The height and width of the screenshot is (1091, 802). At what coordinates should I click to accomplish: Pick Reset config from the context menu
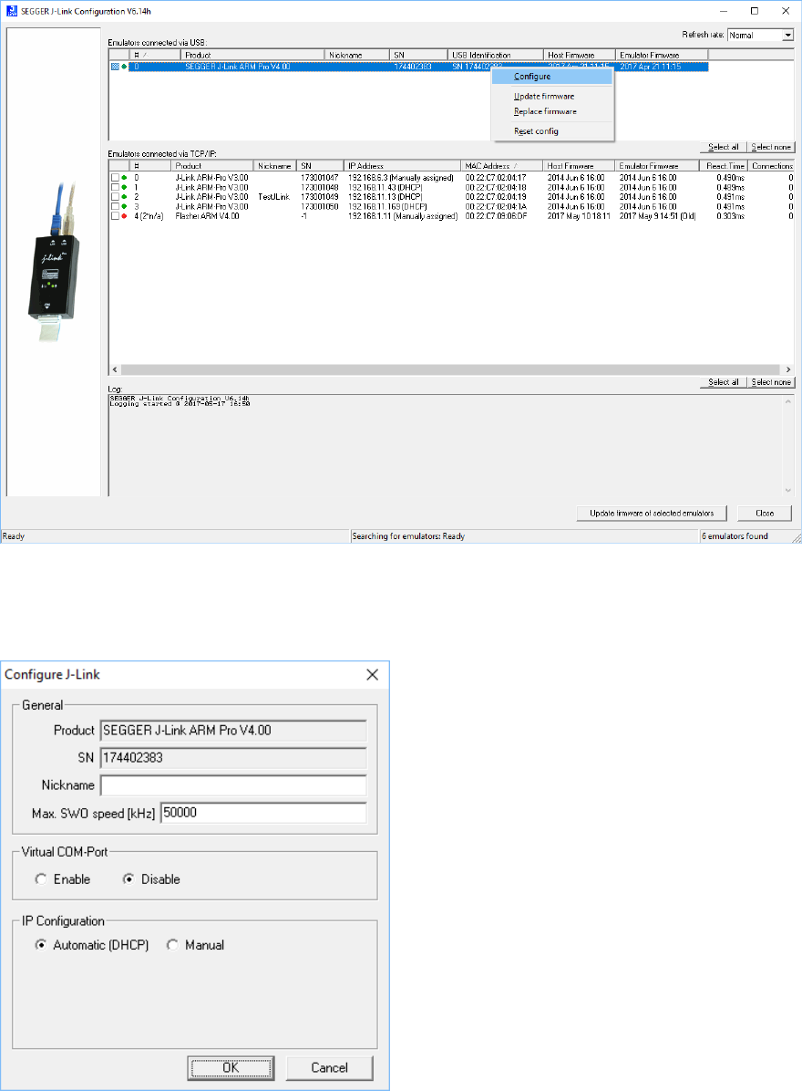tap(536, 131)
